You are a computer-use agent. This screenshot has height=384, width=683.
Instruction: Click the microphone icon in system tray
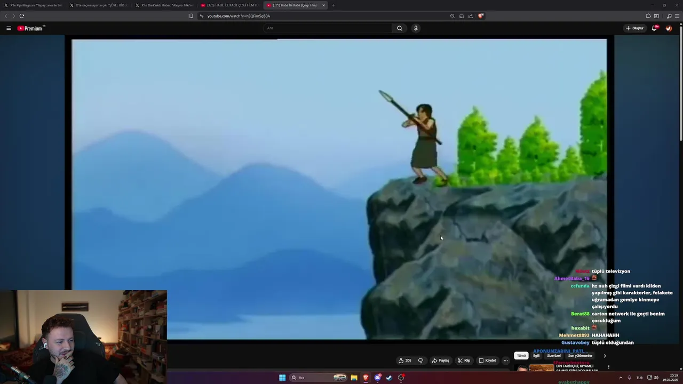point(629,378)
